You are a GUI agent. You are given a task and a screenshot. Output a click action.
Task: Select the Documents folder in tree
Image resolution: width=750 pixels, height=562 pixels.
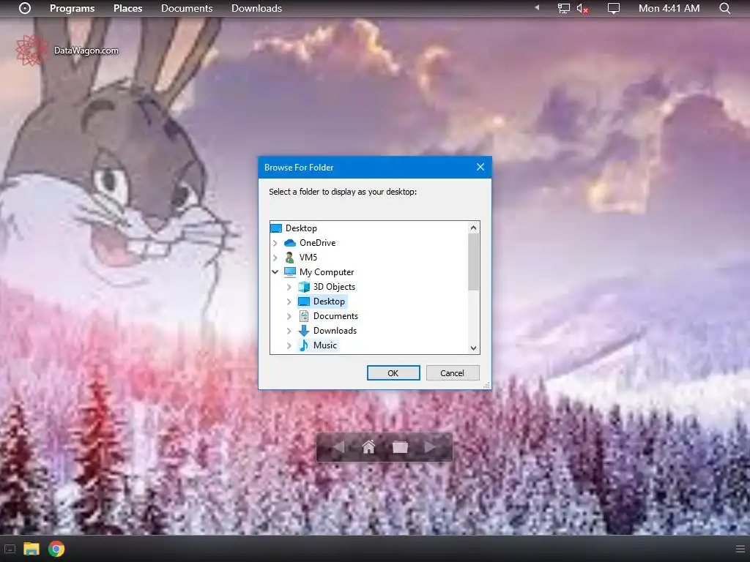click(335, 316)
